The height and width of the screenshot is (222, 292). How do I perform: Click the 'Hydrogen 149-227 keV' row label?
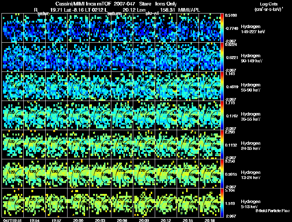click(x=253, y=29)
